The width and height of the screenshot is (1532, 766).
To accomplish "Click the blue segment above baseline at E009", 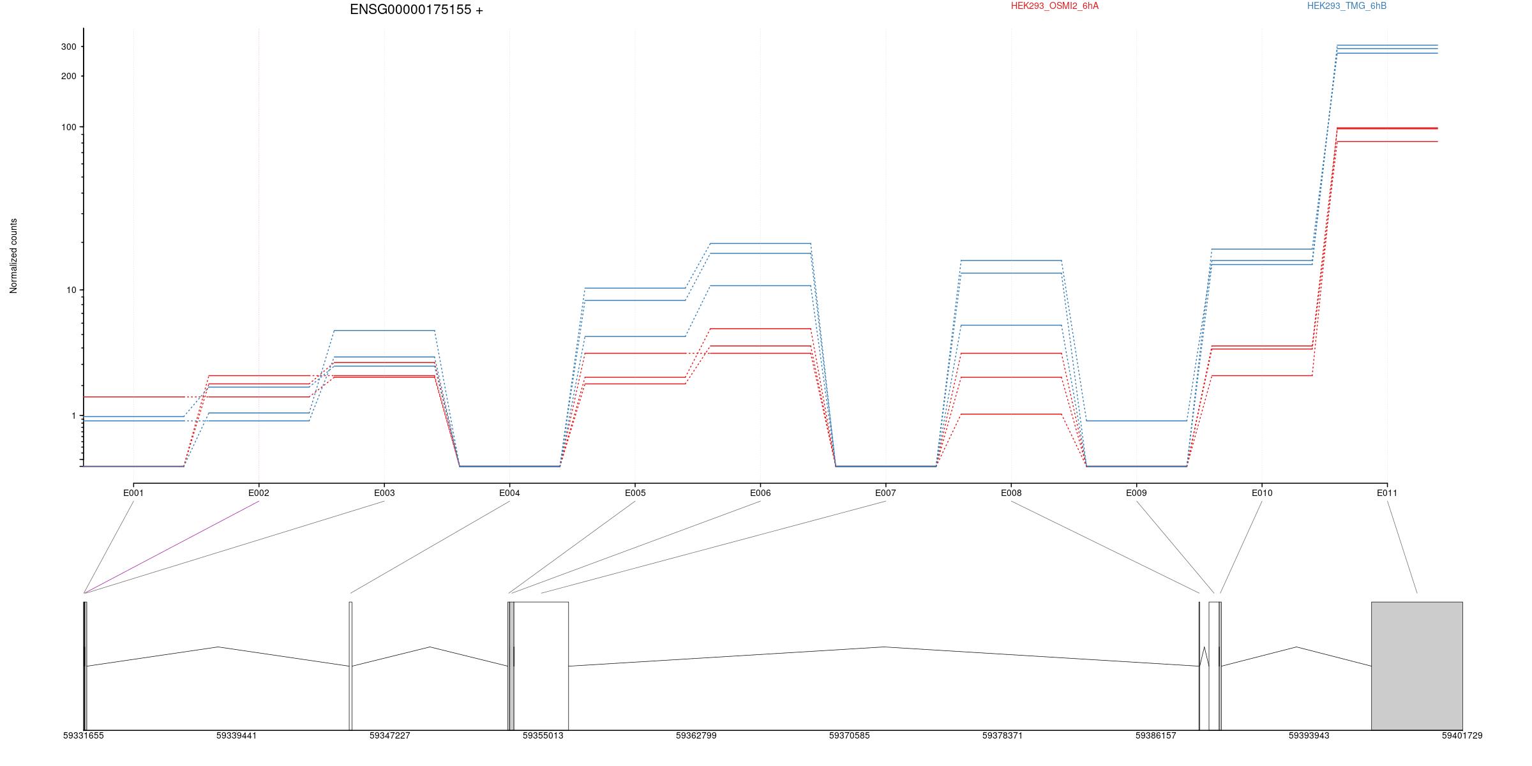I will click(x=1136, y=421).
